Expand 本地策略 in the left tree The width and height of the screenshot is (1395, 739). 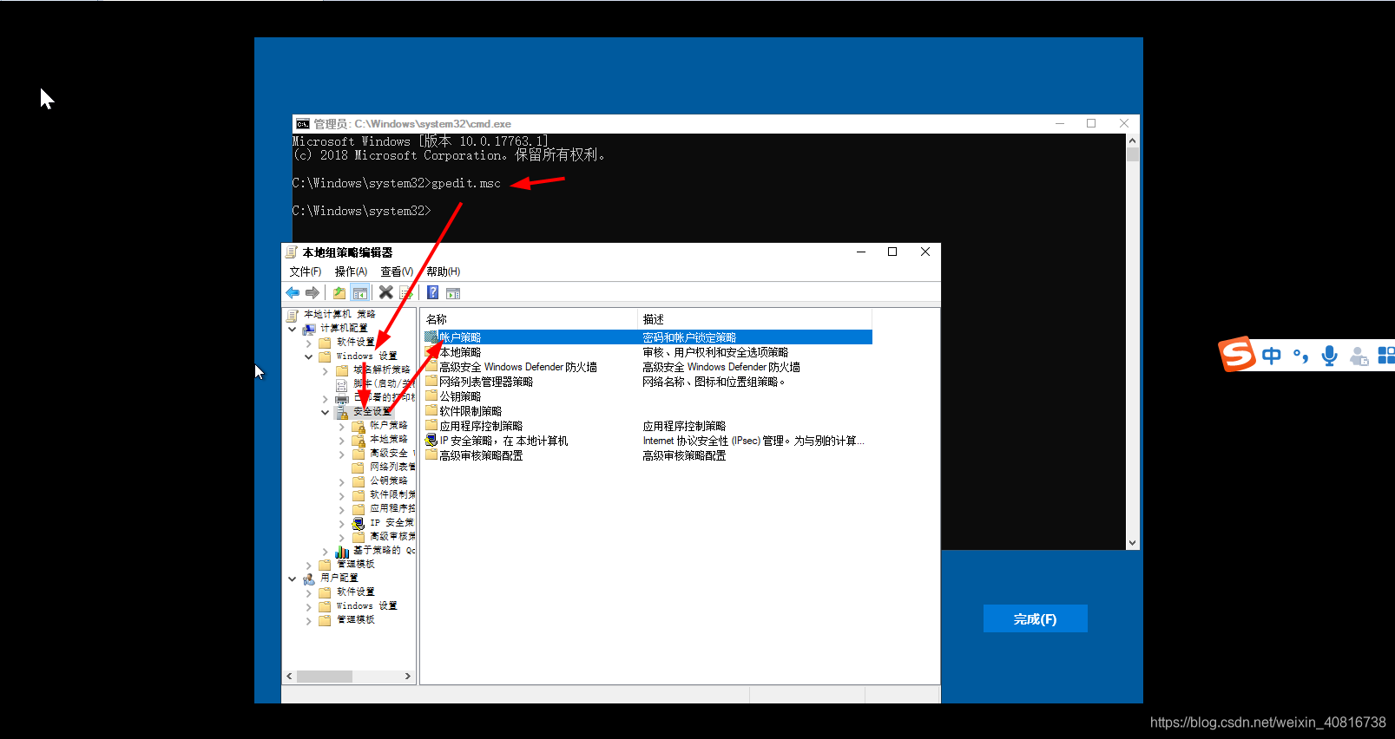[x=342, y=440]
